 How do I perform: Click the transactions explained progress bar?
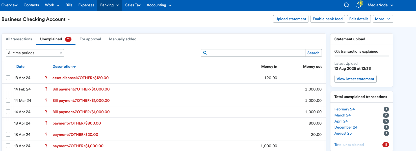(x=361, y=56)
